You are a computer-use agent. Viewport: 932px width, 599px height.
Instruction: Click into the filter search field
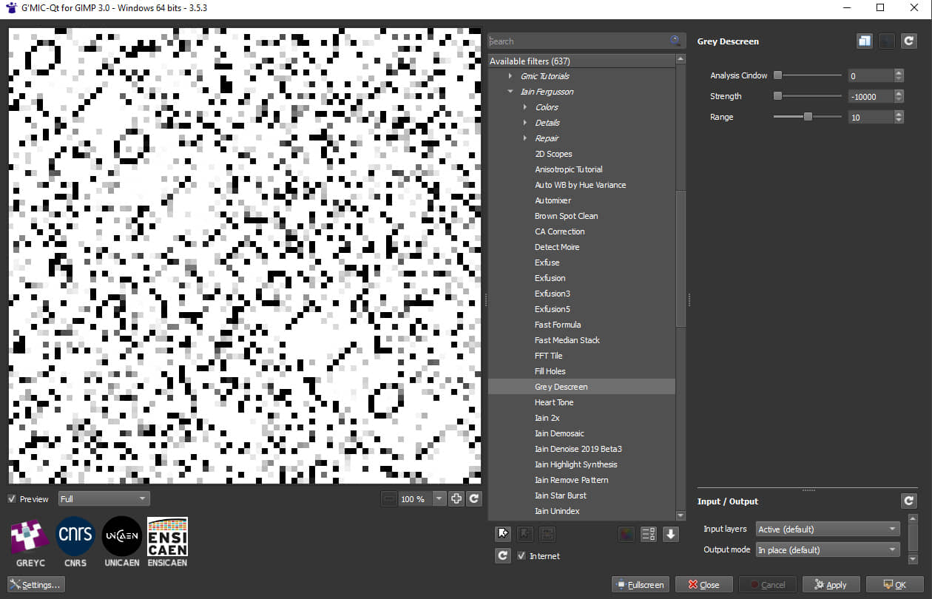coord(579,41)
